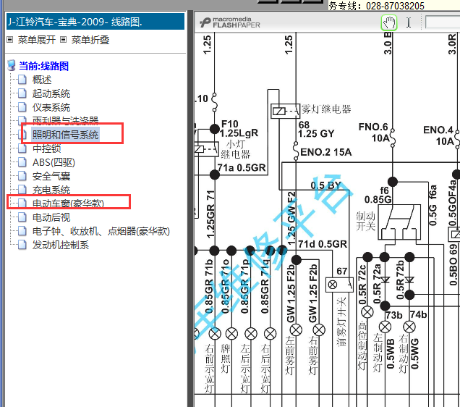Click the page icon next to 电动后视
The image size is (460, 407).
[x=22, y=217]
